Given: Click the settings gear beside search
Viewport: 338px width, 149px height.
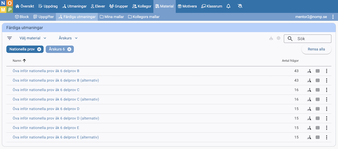Looking at the screenshot, I should pyautogui.click(x=279, y=38).
